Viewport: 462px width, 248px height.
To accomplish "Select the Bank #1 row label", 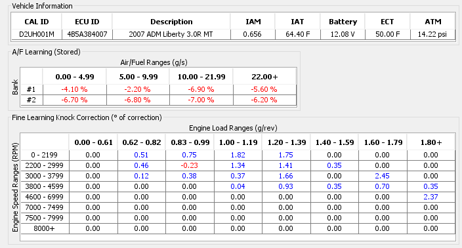I will click(x=31, y=89).
